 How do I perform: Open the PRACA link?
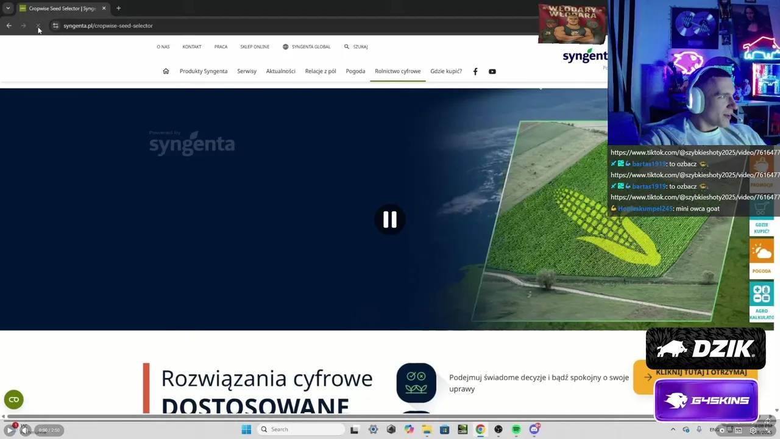click(221, 46)
